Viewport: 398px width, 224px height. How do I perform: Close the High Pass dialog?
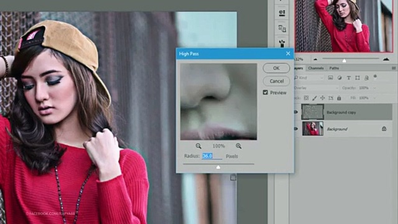[x=288, y=54]
